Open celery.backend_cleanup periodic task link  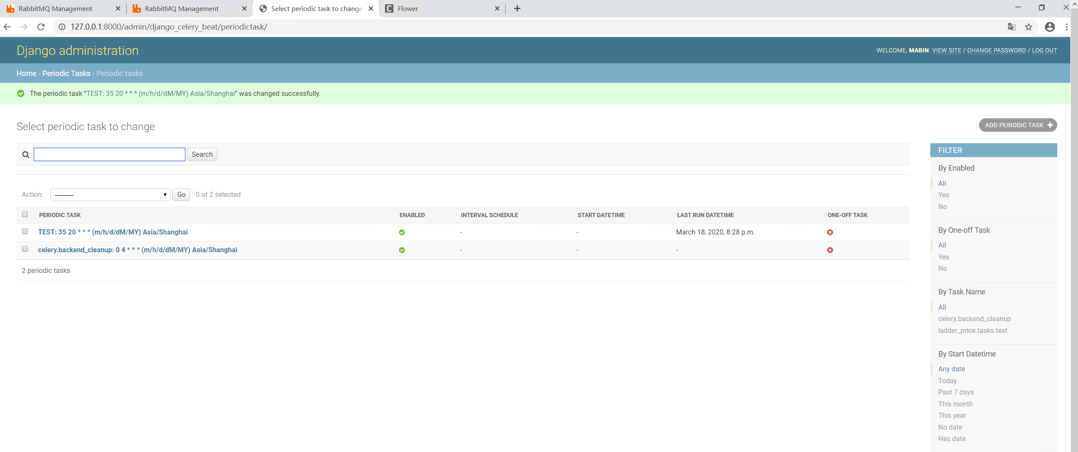137,250
